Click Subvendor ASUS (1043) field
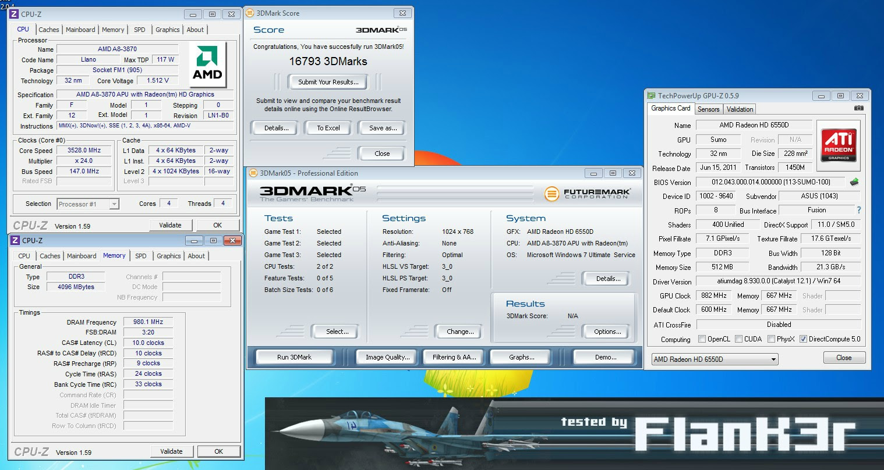The image size is (884, 470). (820, 196)
